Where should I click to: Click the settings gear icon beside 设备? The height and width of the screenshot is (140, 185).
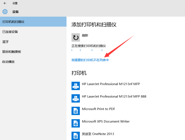pyautogui.click(x=5, y=12)
